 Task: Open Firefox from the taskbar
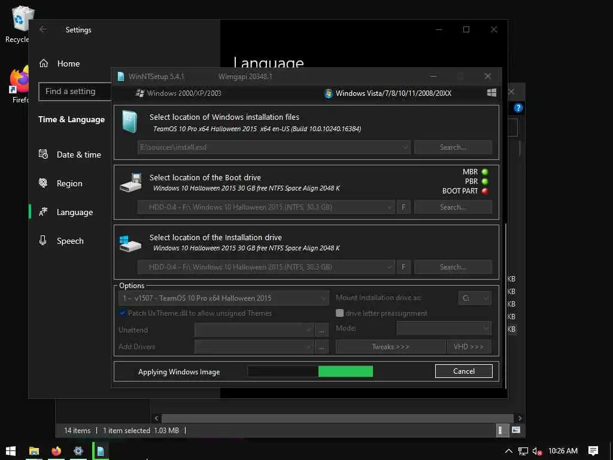[56, 451]
